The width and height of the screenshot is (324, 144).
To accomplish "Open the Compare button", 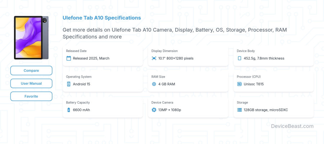I will (x=31, y=70).
